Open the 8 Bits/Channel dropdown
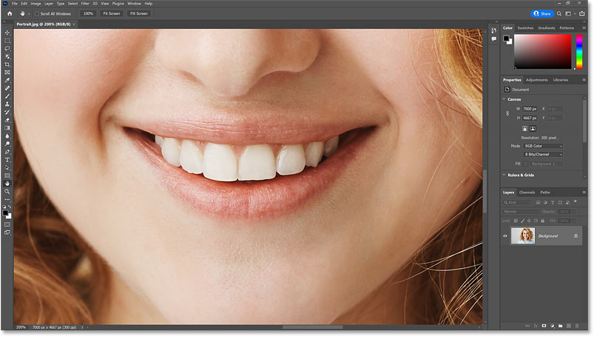The image size is (594, 337). click(x=543, y=155)
